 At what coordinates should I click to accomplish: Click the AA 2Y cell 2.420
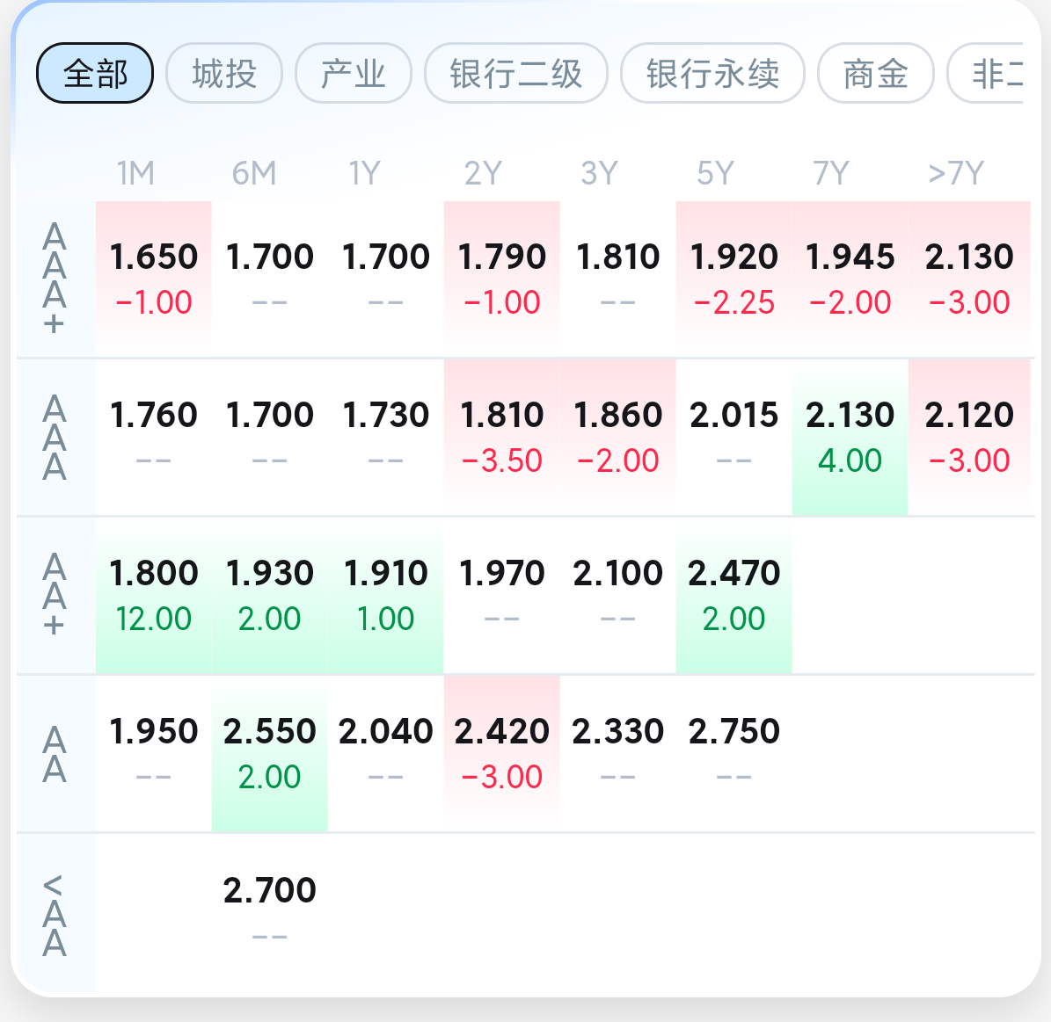(x=501, y=753)
